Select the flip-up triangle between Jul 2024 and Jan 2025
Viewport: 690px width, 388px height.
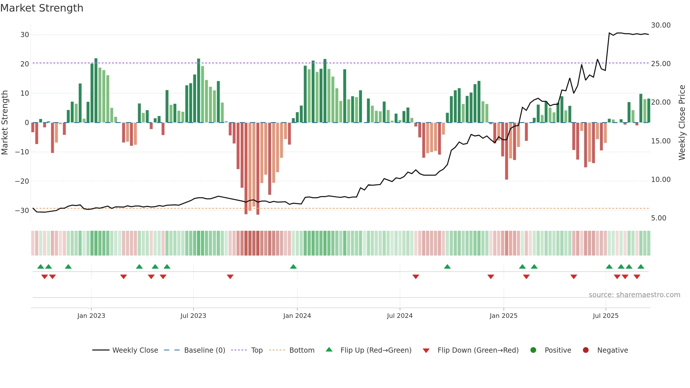(447, 266)
